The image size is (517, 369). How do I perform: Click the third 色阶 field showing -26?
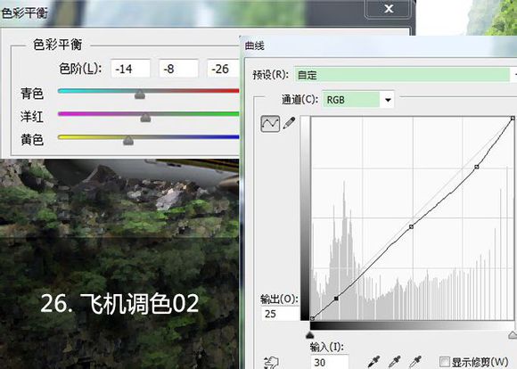[223, 69]
